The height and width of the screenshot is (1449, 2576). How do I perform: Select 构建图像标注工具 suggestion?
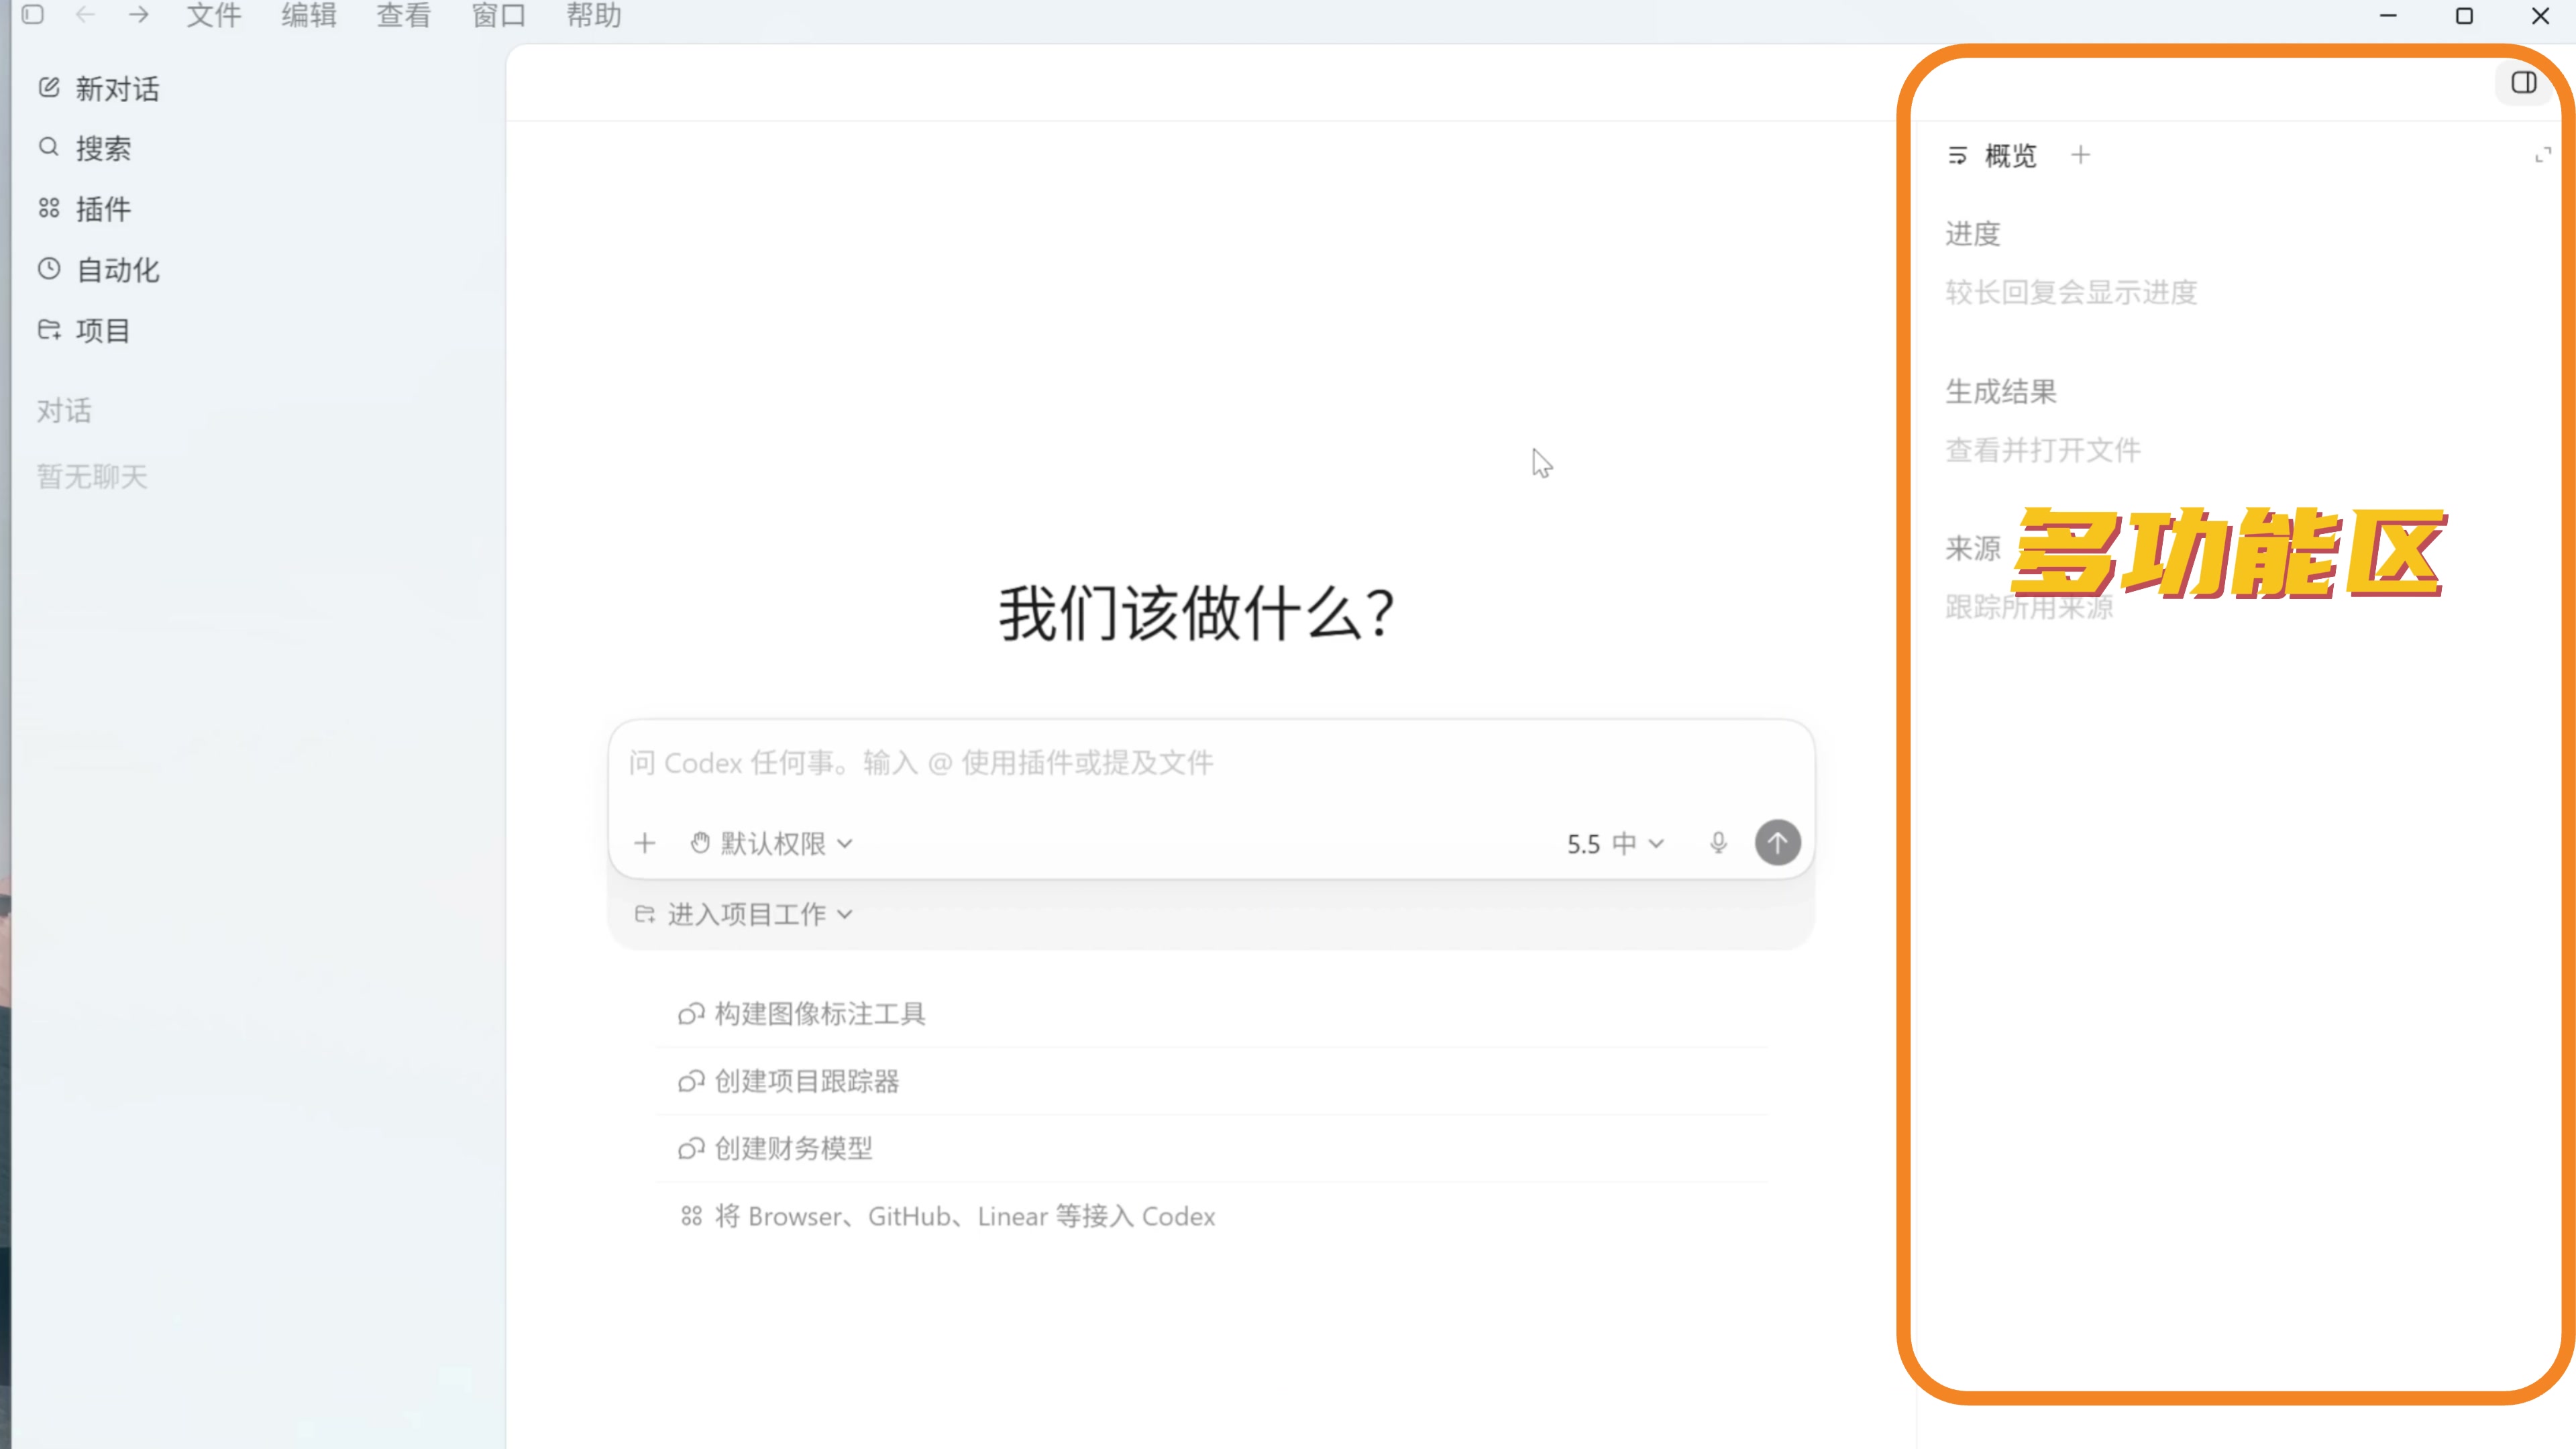pyautogui.click(x=819, y=1014)
